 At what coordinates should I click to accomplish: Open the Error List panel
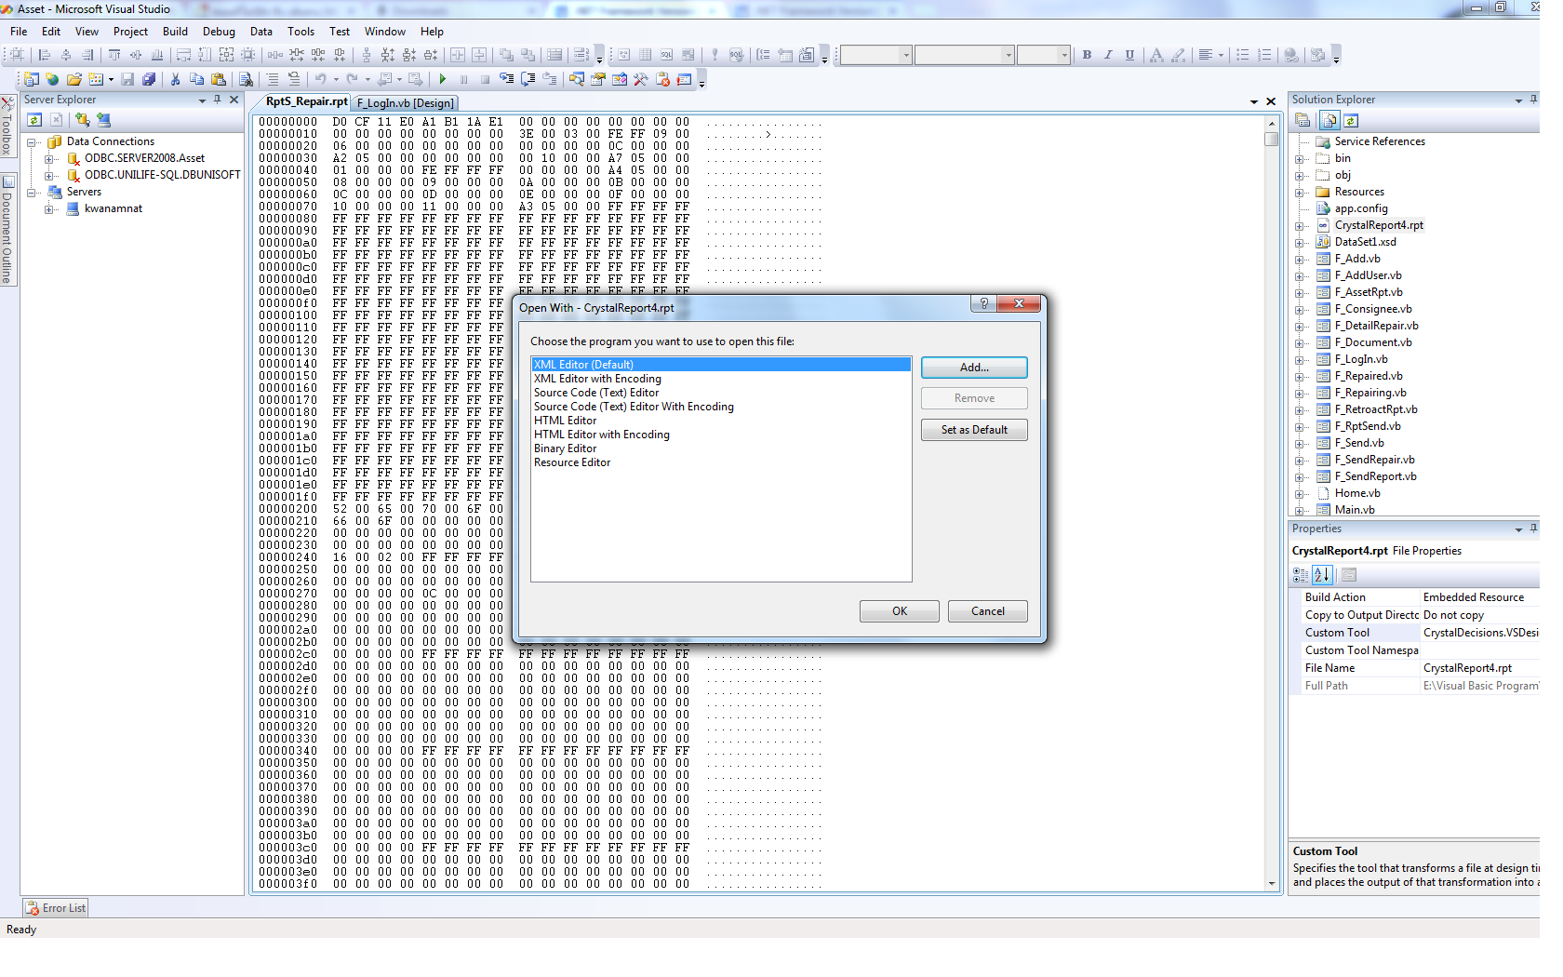[x=56, y=908]
